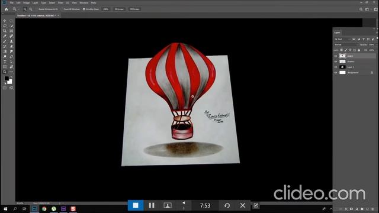Screen dimensions: 379x213
Task: Hide the sketch layer
Action: [336, 56]
